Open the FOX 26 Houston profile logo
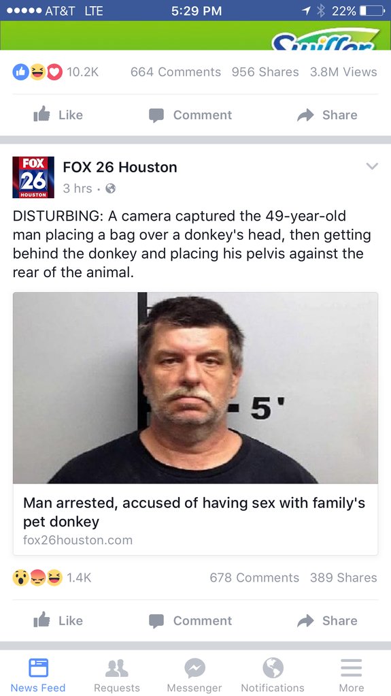 pyautogui.click(x=33, y=177)
